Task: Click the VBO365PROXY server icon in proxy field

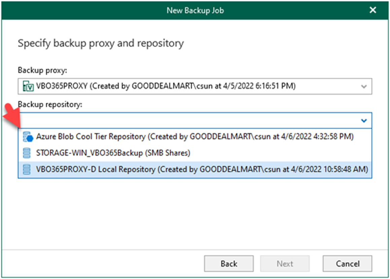Action: tap(28, 86)
